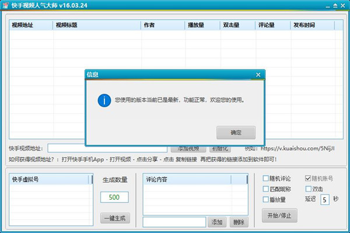Image resolution: width=350 pixels, height=233 pixels.
Task: Click the 生成数量 field showing 500
Action: pyautogui.click(x=114, y=197)
